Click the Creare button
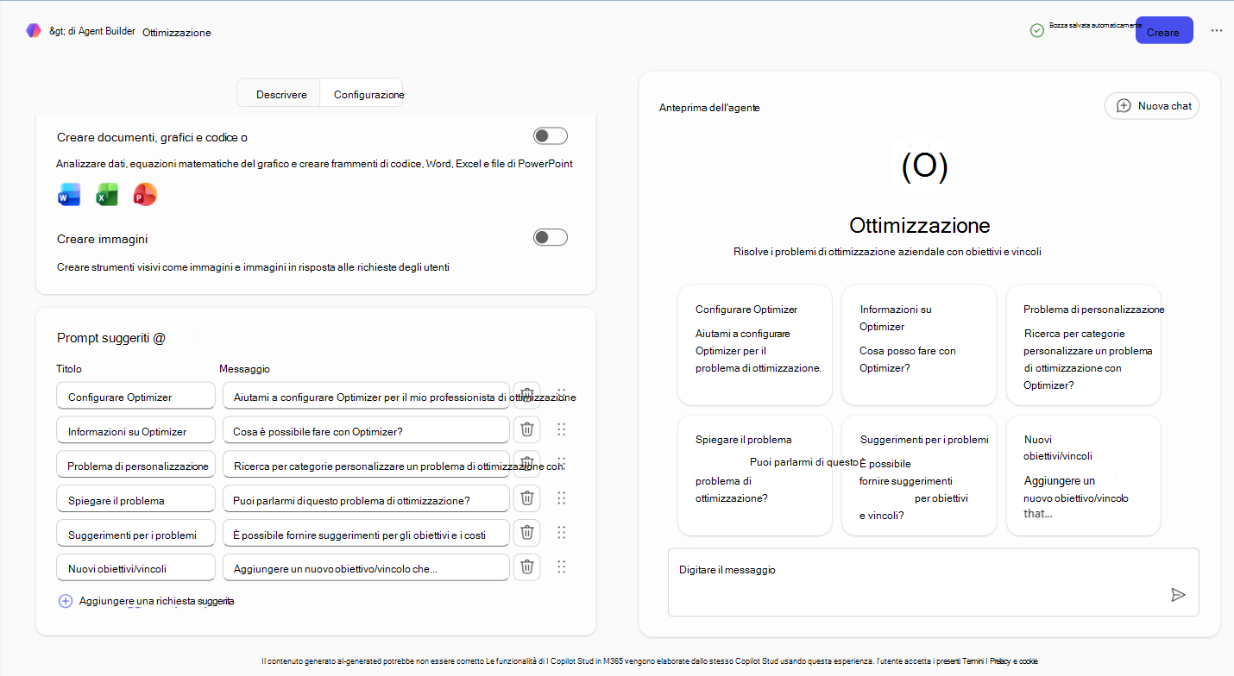1234x676 pixels. [x=1163, y=31]
